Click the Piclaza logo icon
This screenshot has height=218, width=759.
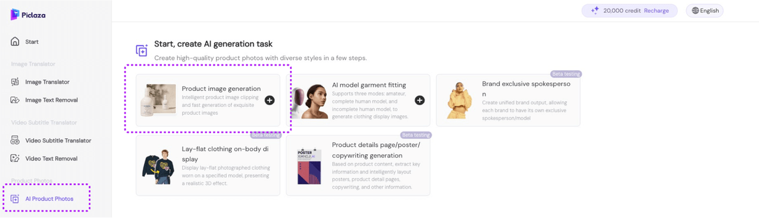(x=15, y=15)
